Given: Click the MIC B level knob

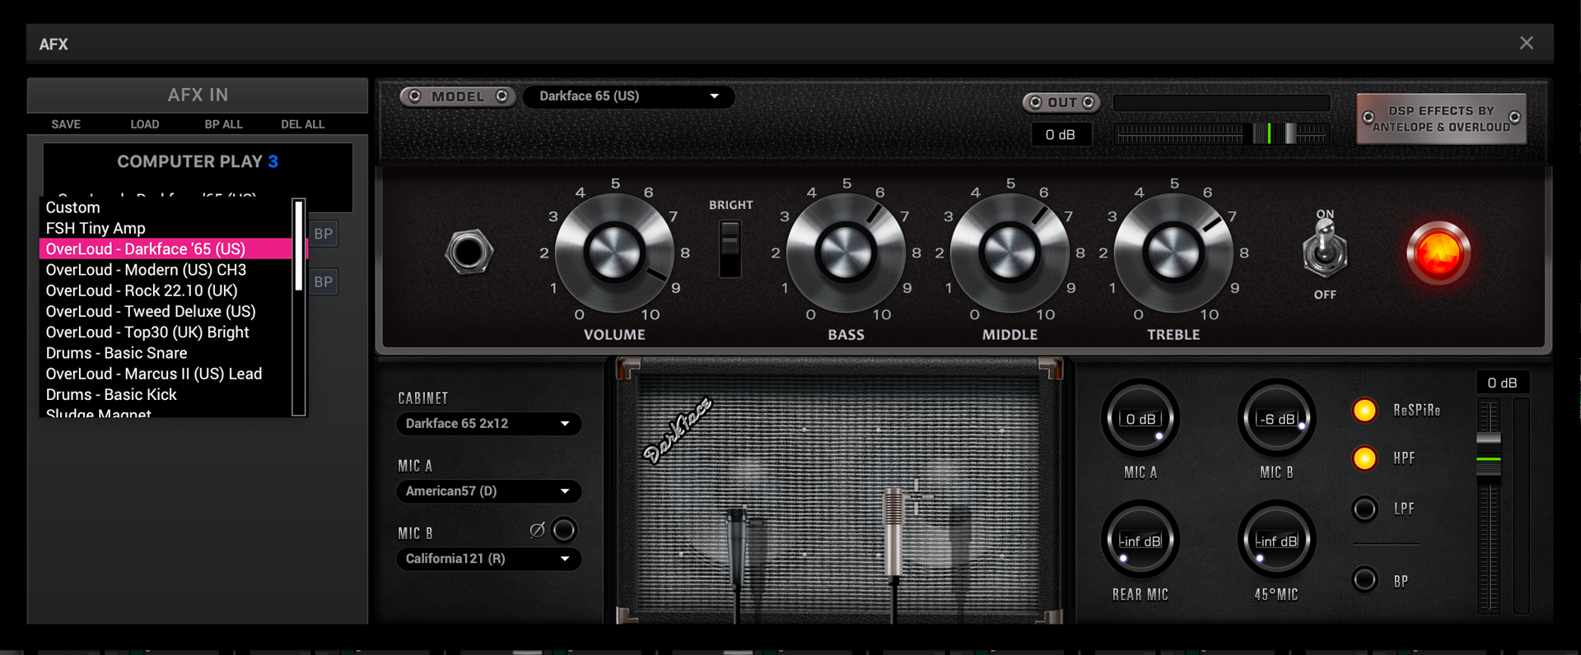Looking at the screenshot, I should point(1276,418).
